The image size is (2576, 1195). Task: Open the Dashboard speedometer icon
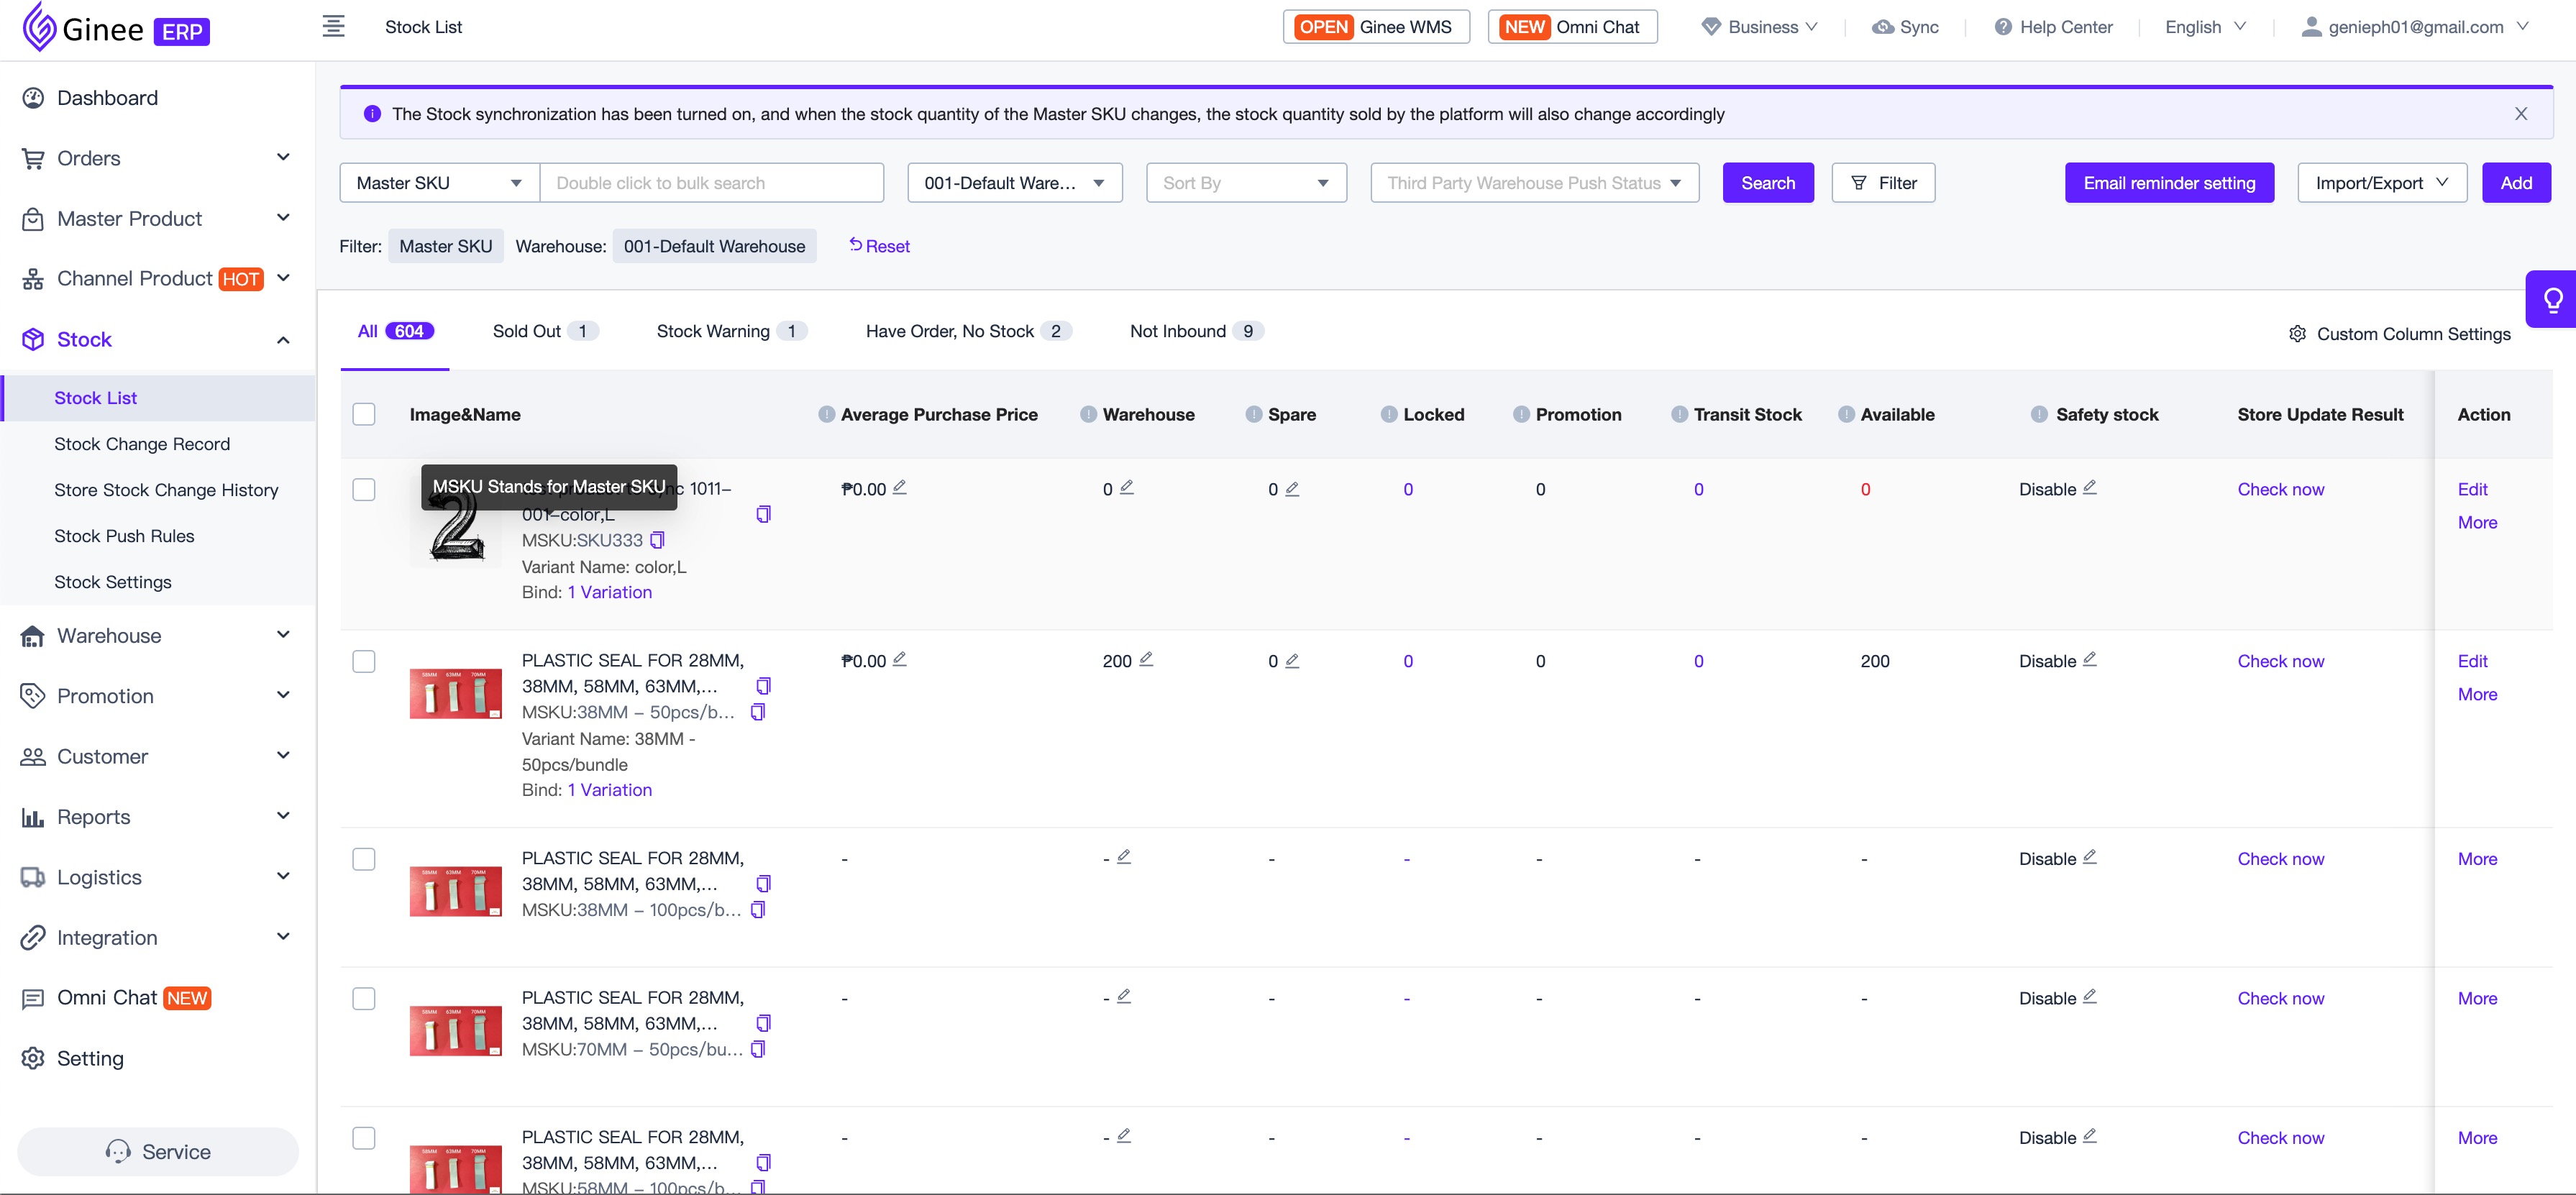(33, 98)
